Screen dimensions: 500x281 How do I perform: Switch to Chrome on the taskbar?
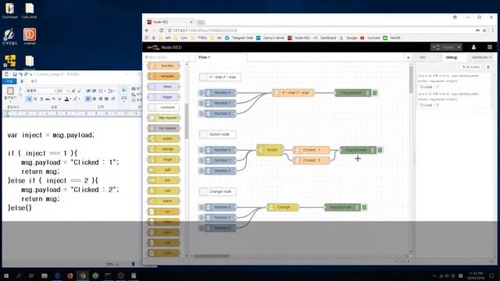[x=83, y=276]
